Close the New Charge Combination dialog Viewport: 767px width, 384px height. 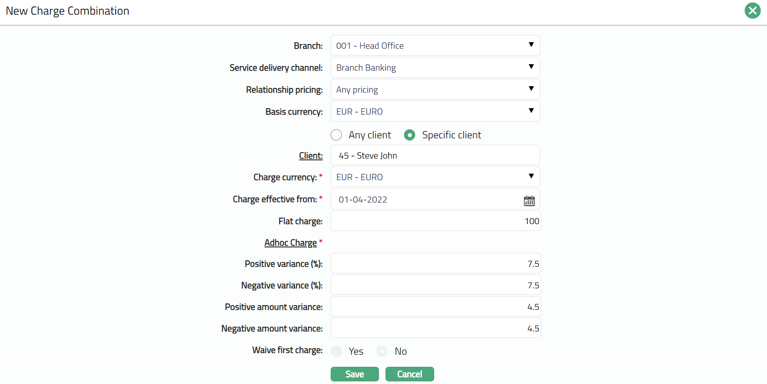(x=752, y=11)
